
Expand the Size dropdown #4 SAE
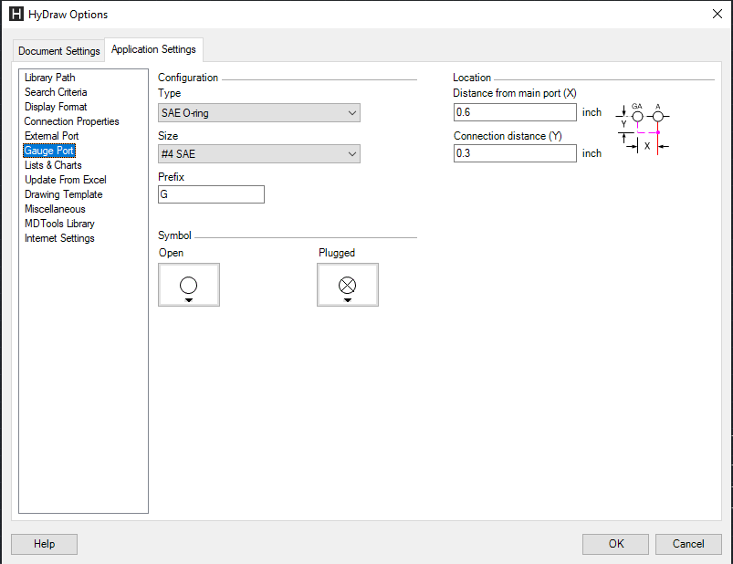(x=259, y=153)
